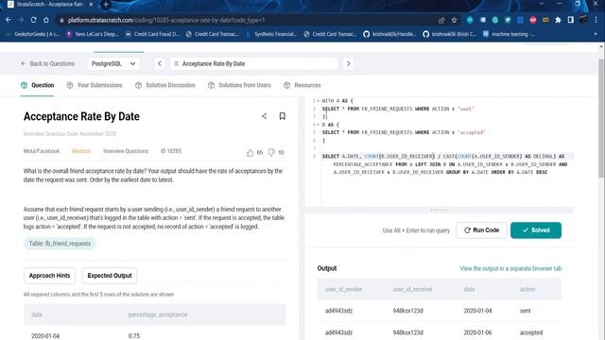Viewport: 605px width, 340px height.
Task: Open the Yann LeCun's Deep bookmark
Action: tap(93, 34)
